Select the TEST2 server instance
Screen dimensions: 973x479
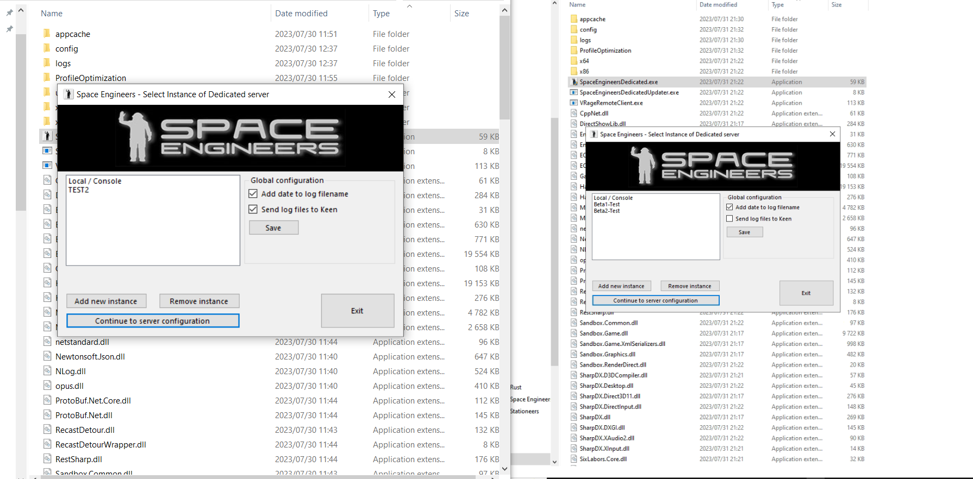[x=79, y=190]
